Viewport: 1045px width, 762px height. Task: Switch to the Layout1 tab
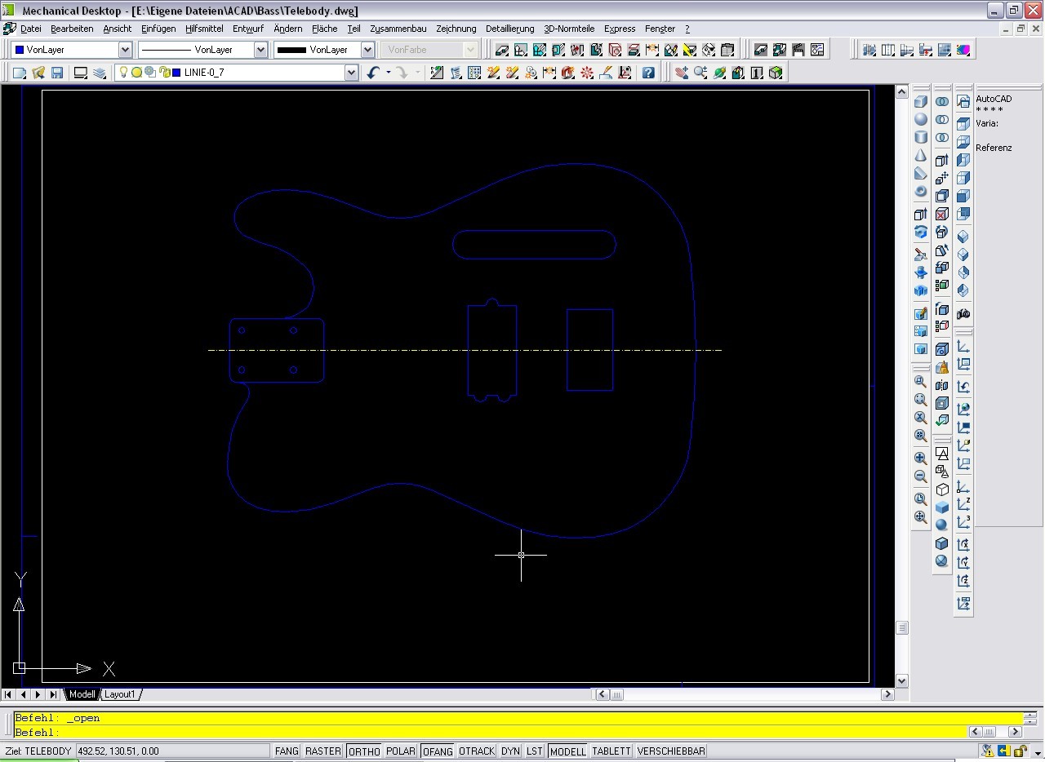120,694
